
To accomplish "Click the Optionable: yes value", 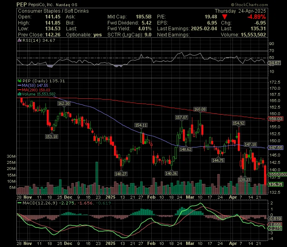I will point(98,35).
